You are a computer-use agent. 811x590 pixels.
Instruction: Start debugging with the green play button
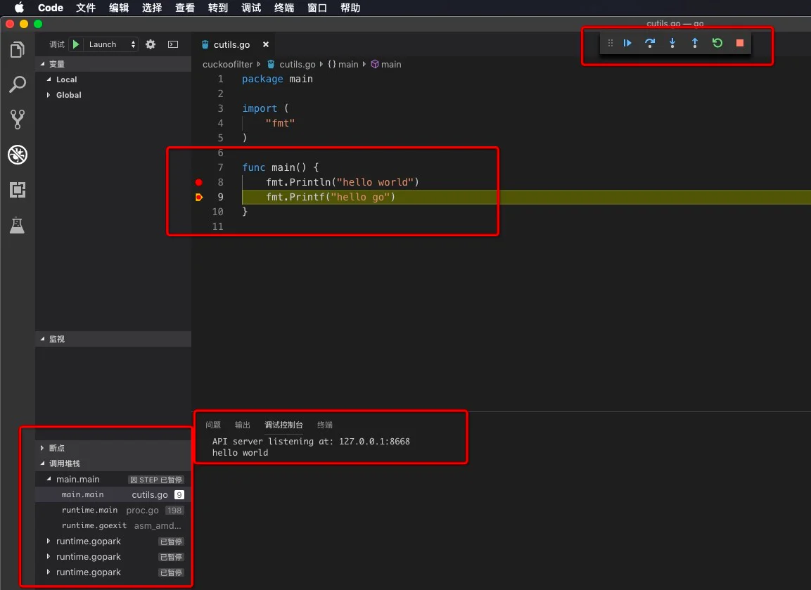point(76,44)
